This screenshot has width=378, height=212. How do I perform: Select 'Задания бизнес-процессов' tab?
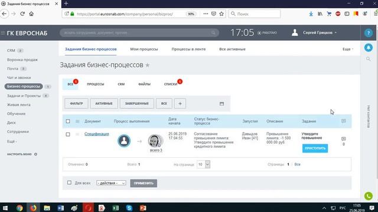pyautogui.click(x=90, y=49)
